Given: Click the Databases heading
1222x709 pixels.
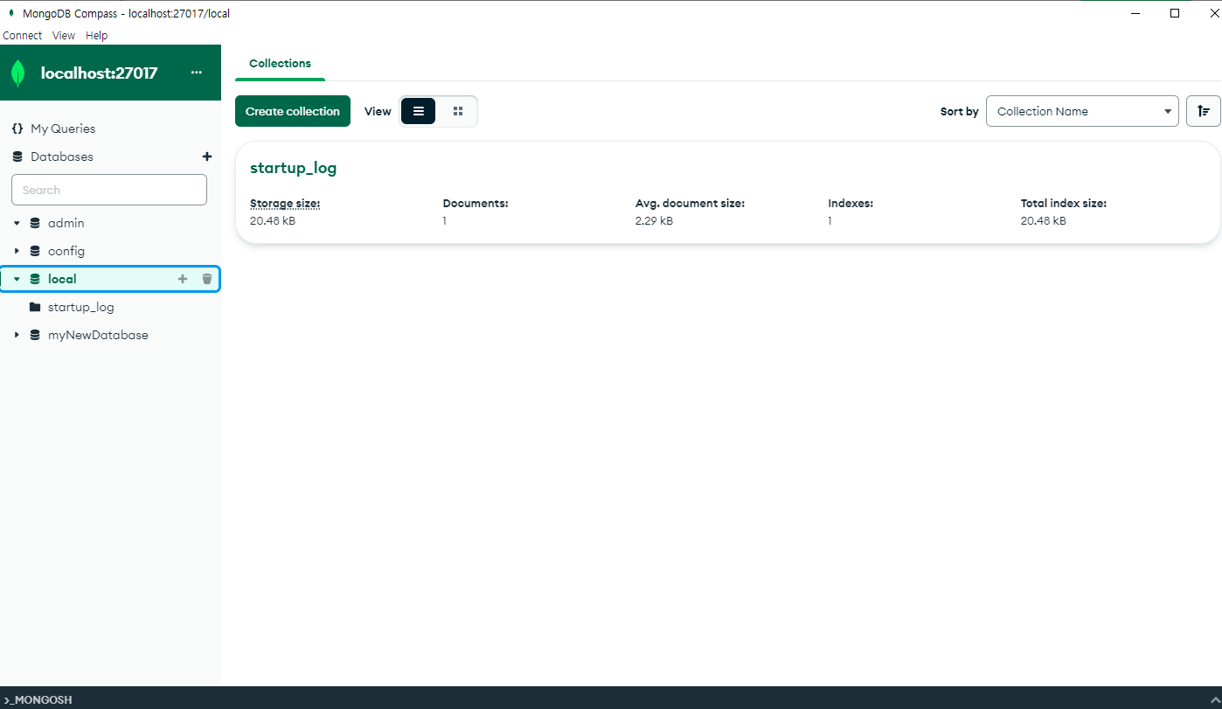Looking at the screenshot, I should coord(62,156).
